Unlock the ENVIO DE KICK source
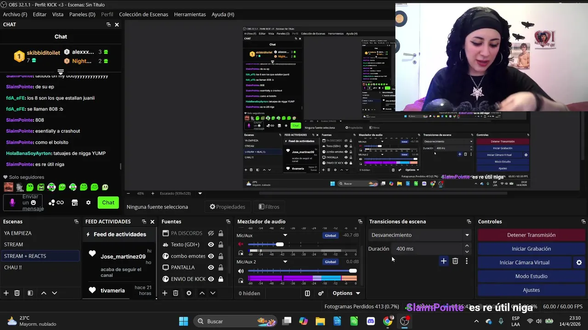Screen dimensions: 588x330 tap(221, 279)
